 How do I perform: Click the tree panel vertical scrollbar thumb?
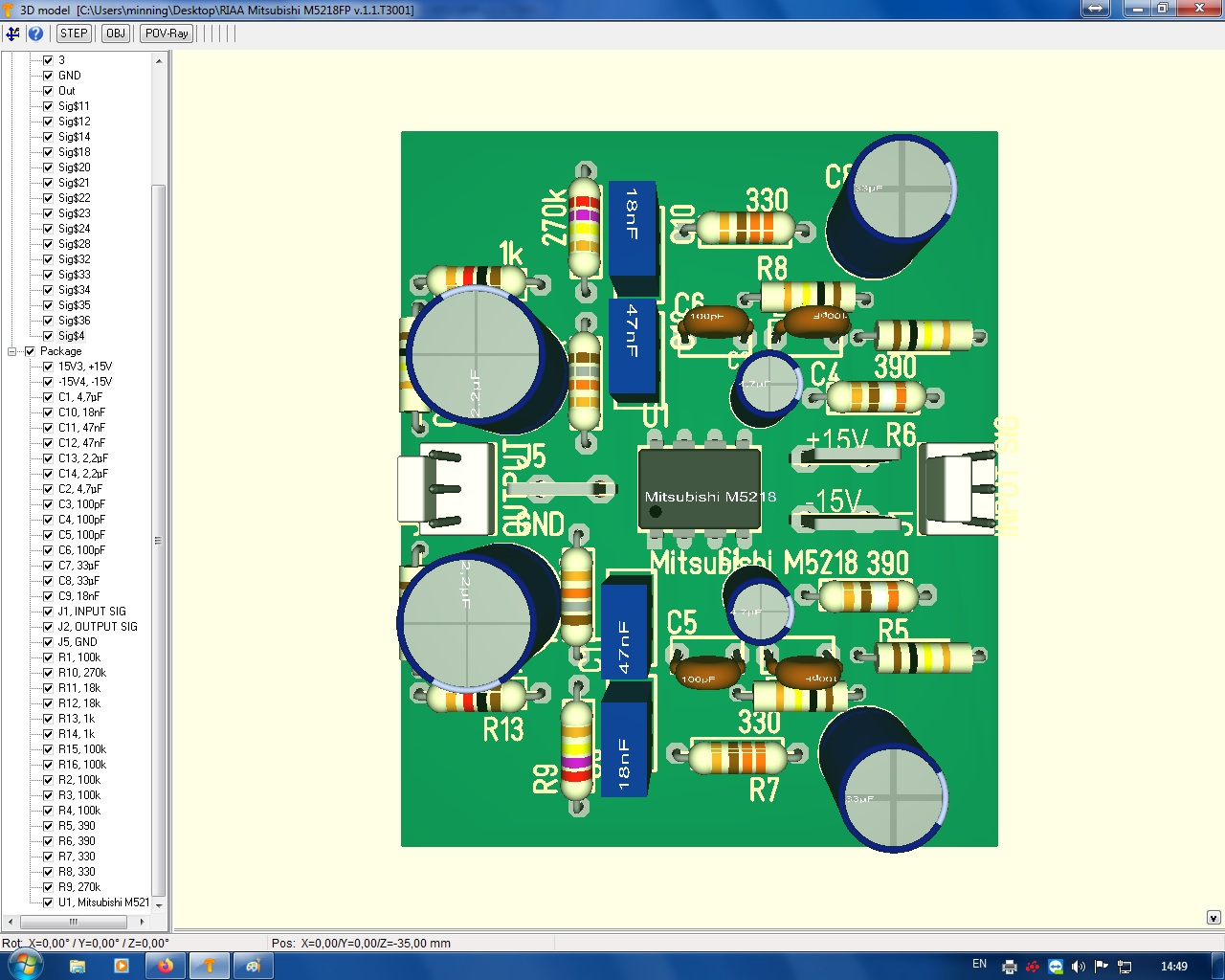pyautogui.click(x=159, y=541)
